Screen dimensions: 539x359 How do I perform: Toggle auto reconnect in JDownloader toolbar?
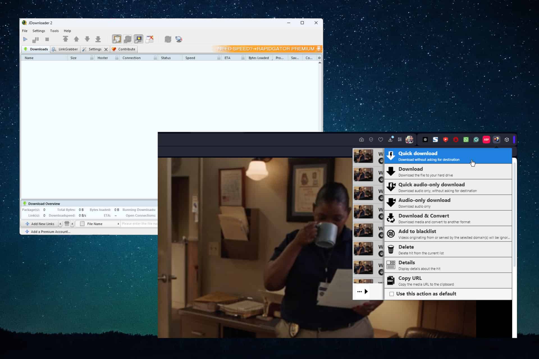tap(128, 39)
